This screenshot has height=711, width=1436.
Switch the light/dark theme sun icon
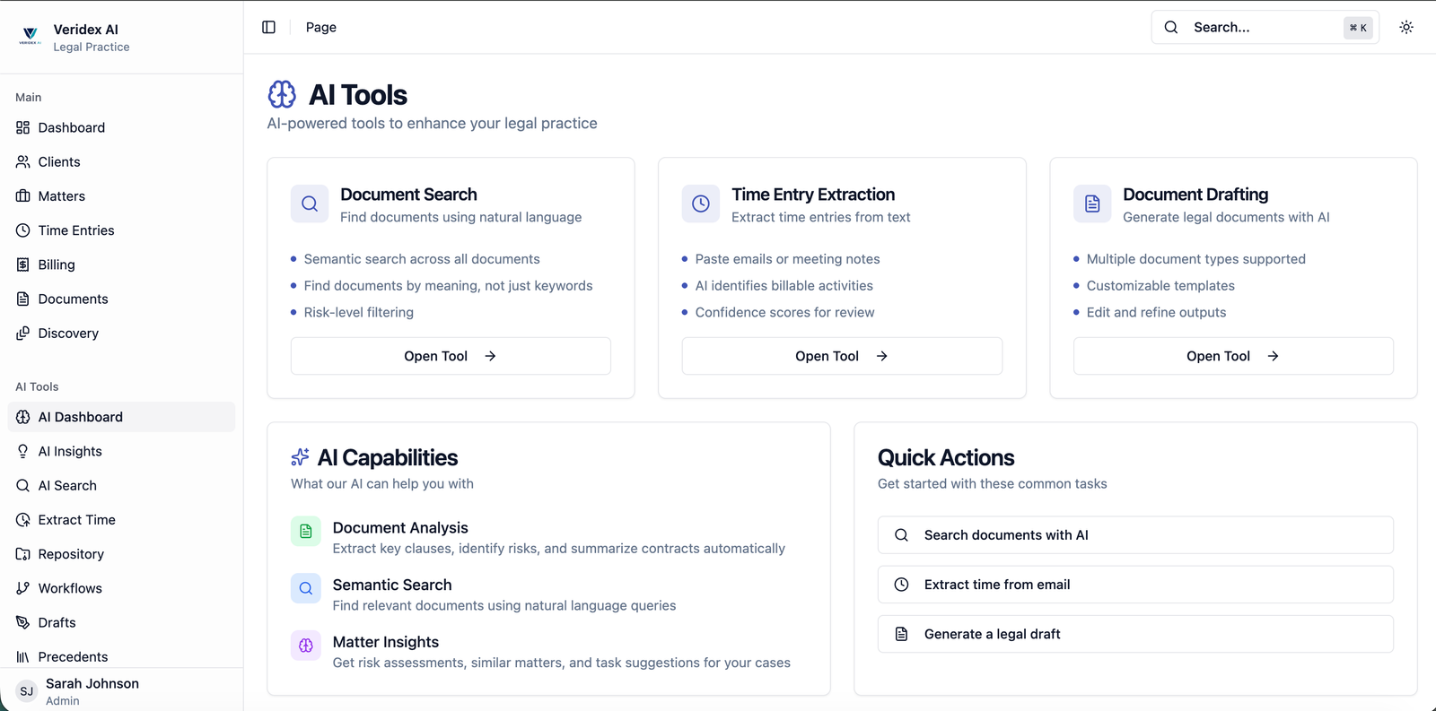pos(1406,27)
